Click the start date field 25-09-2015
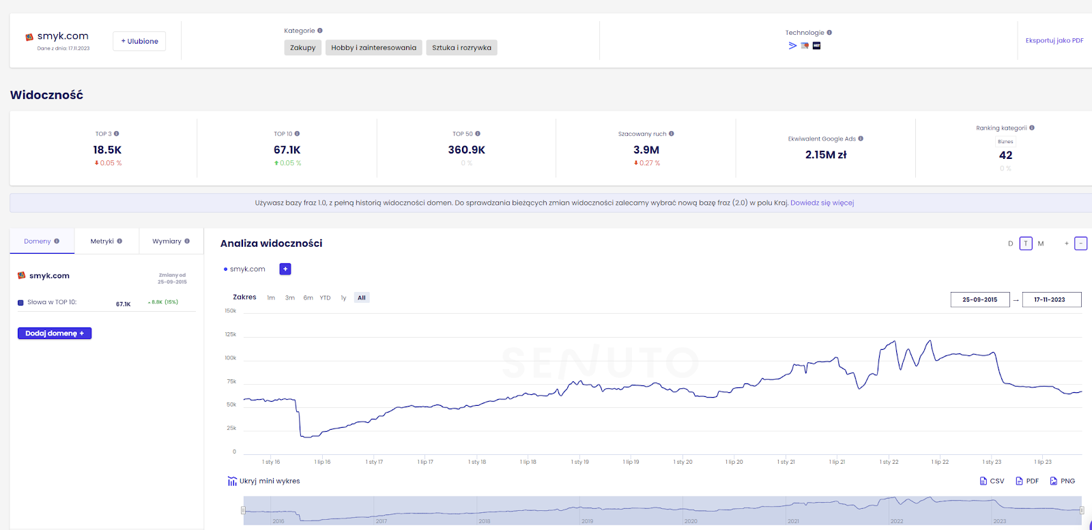This screenshot has height=530, width=1092. (x=980, y=299)
